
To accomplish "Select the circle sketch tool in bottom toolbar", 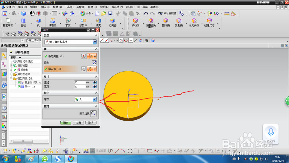I will click(130, 151).
